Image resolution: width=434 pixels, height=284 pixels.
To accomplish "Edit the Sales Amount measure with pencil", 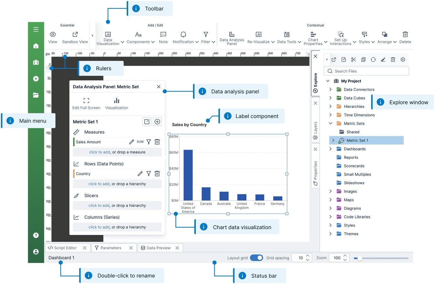I will 131,142.
